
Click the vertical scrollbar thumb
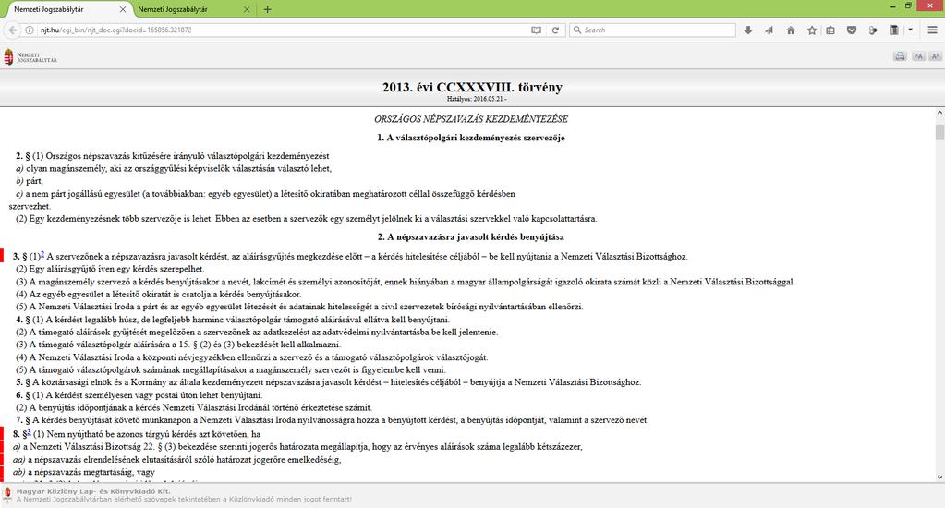pos(939,132)
